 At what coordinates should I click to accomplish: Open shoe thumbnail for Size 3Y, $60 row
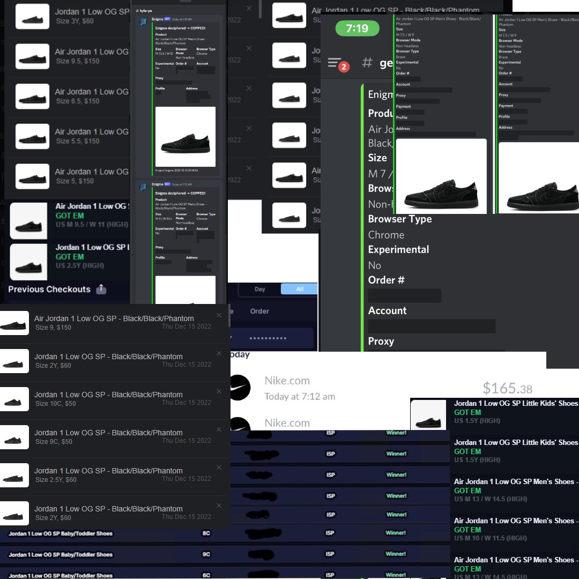pos(33,17)
